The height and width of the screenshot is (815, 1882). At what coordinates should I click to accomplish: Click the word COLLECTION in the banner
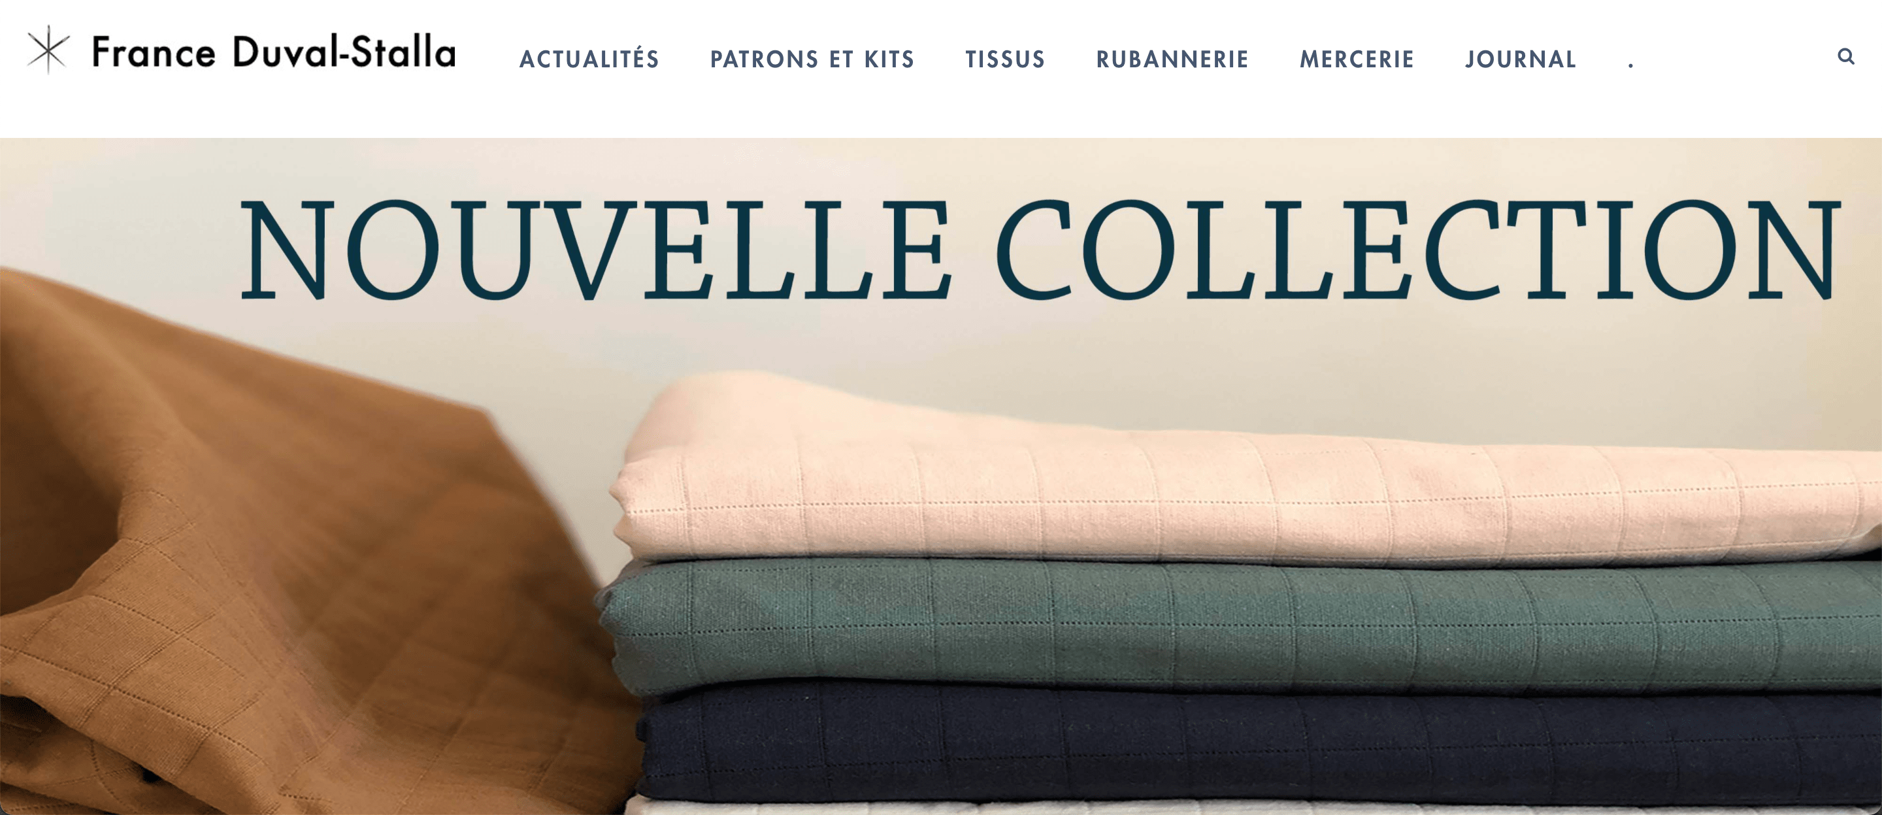point(1418,250)
